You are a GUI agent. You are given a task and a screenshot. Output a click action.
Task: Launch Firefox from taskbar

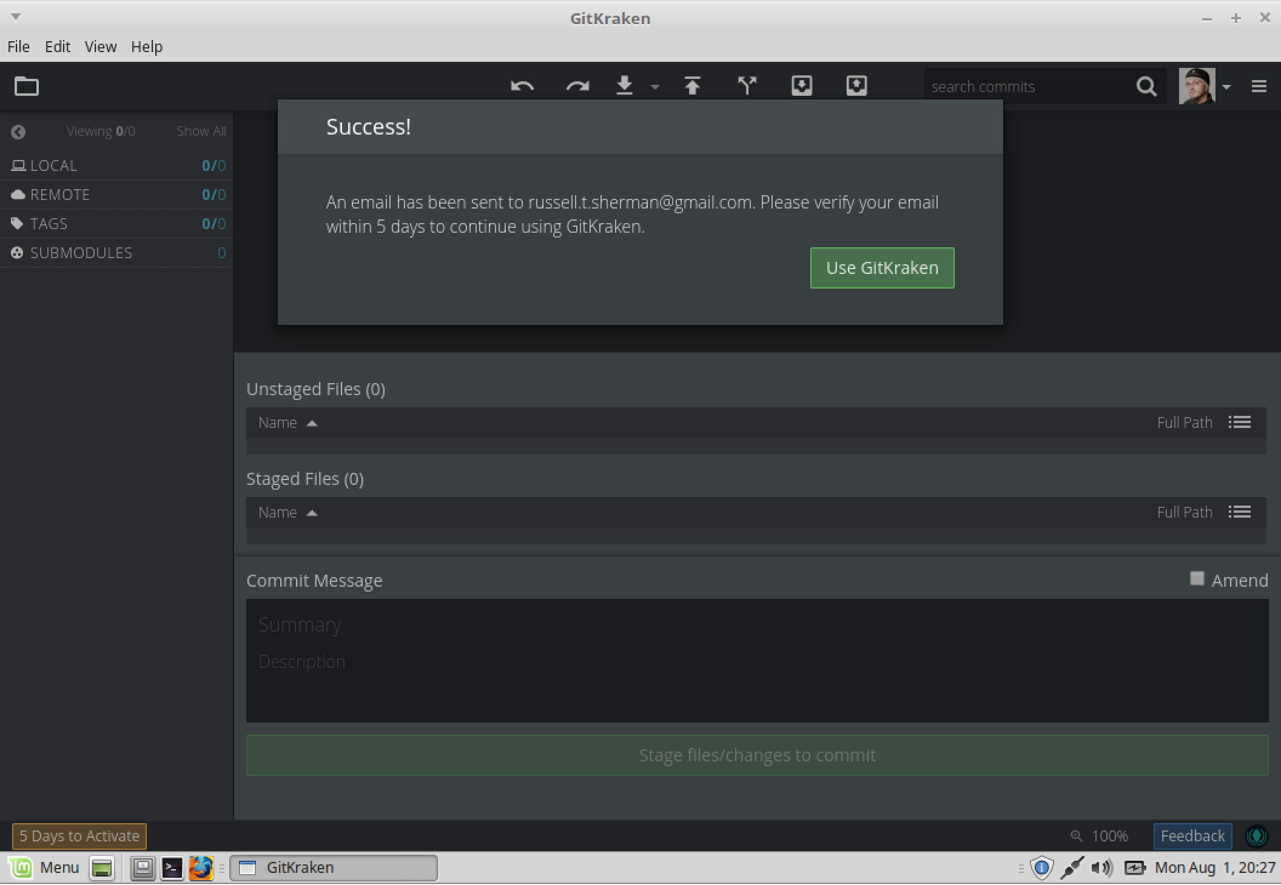(201, 868)
